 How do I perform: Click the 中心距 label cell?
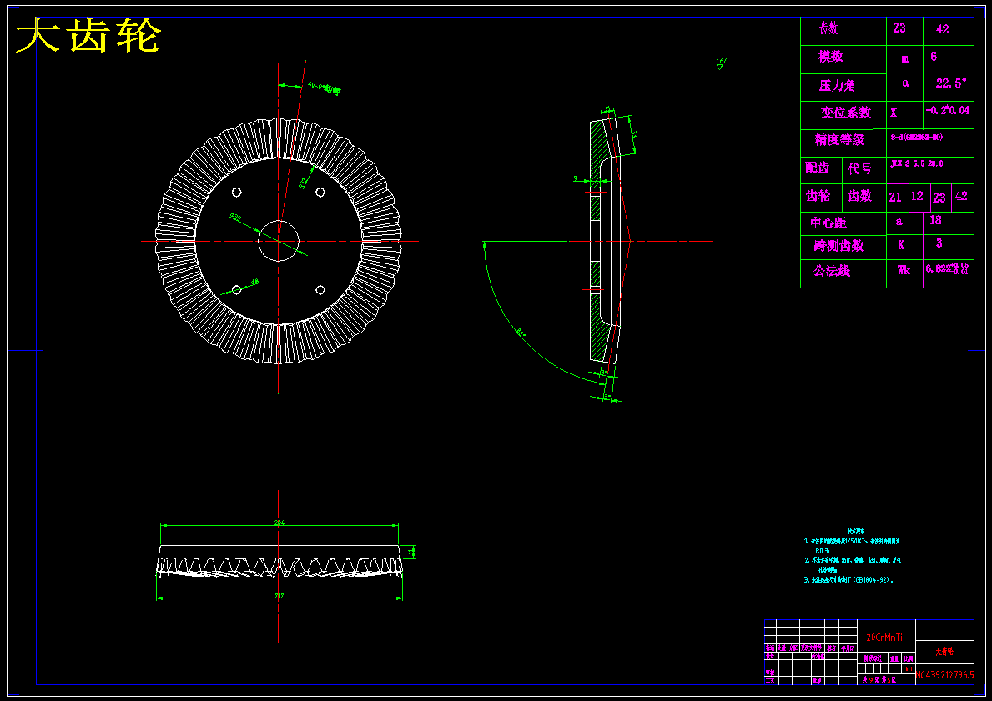(x=828, y=223)
